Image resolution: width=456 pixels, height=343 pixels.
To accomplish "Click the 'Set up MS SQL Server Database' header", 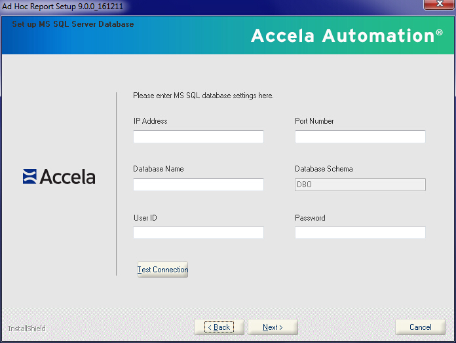I will pyautogui.click(x=73, y=24).
